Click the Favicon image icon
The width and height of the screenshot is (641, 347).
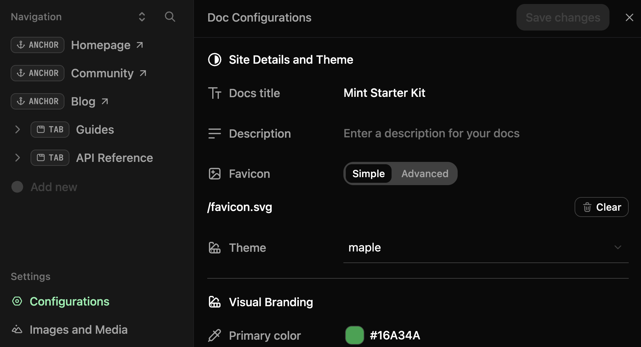coord(215,173)
